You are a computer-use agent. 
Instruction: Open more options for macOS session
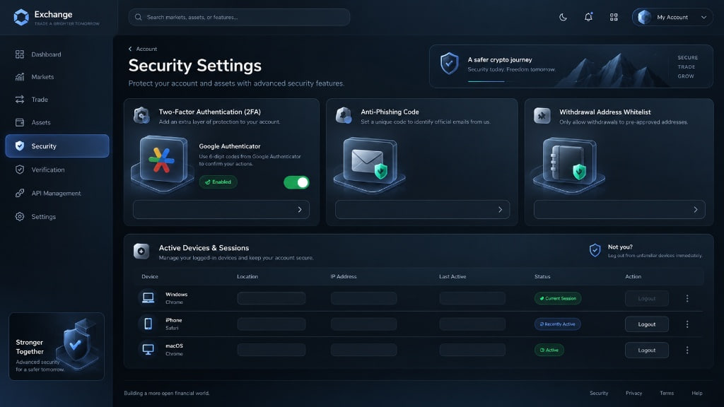(687, 350)
